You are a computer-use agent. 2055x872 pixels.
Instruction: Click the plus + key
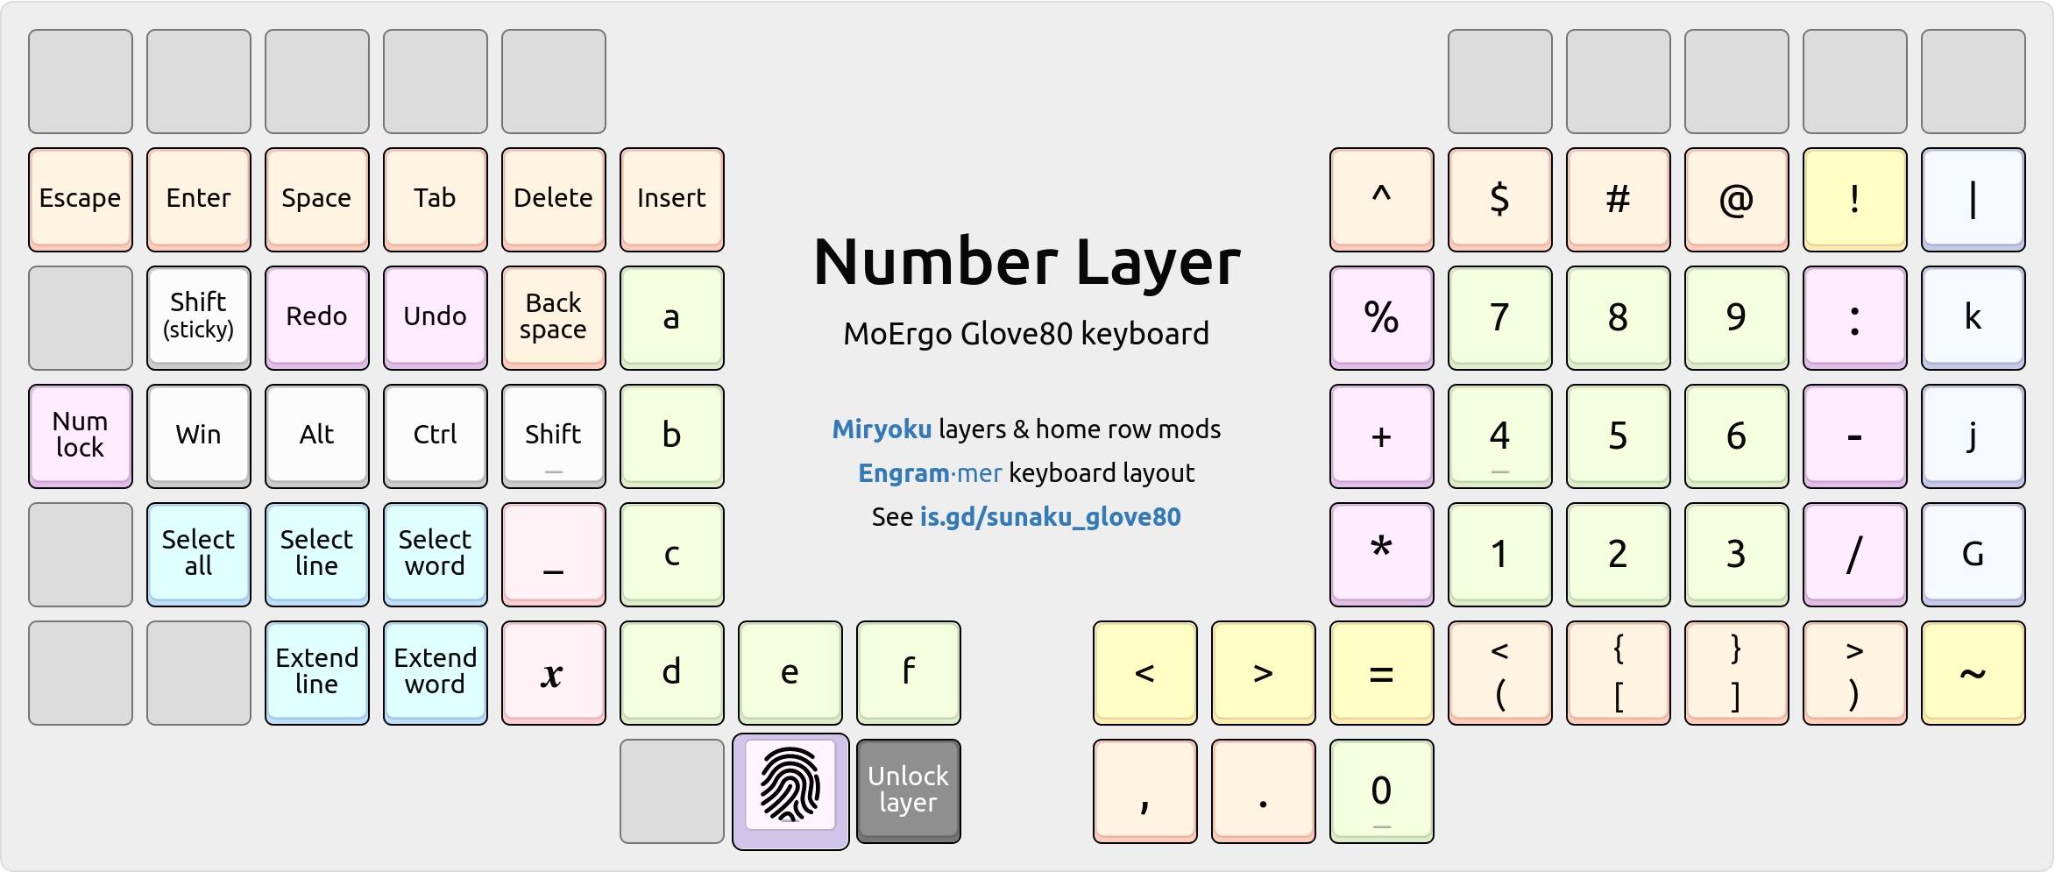(x=1382, y=436)
